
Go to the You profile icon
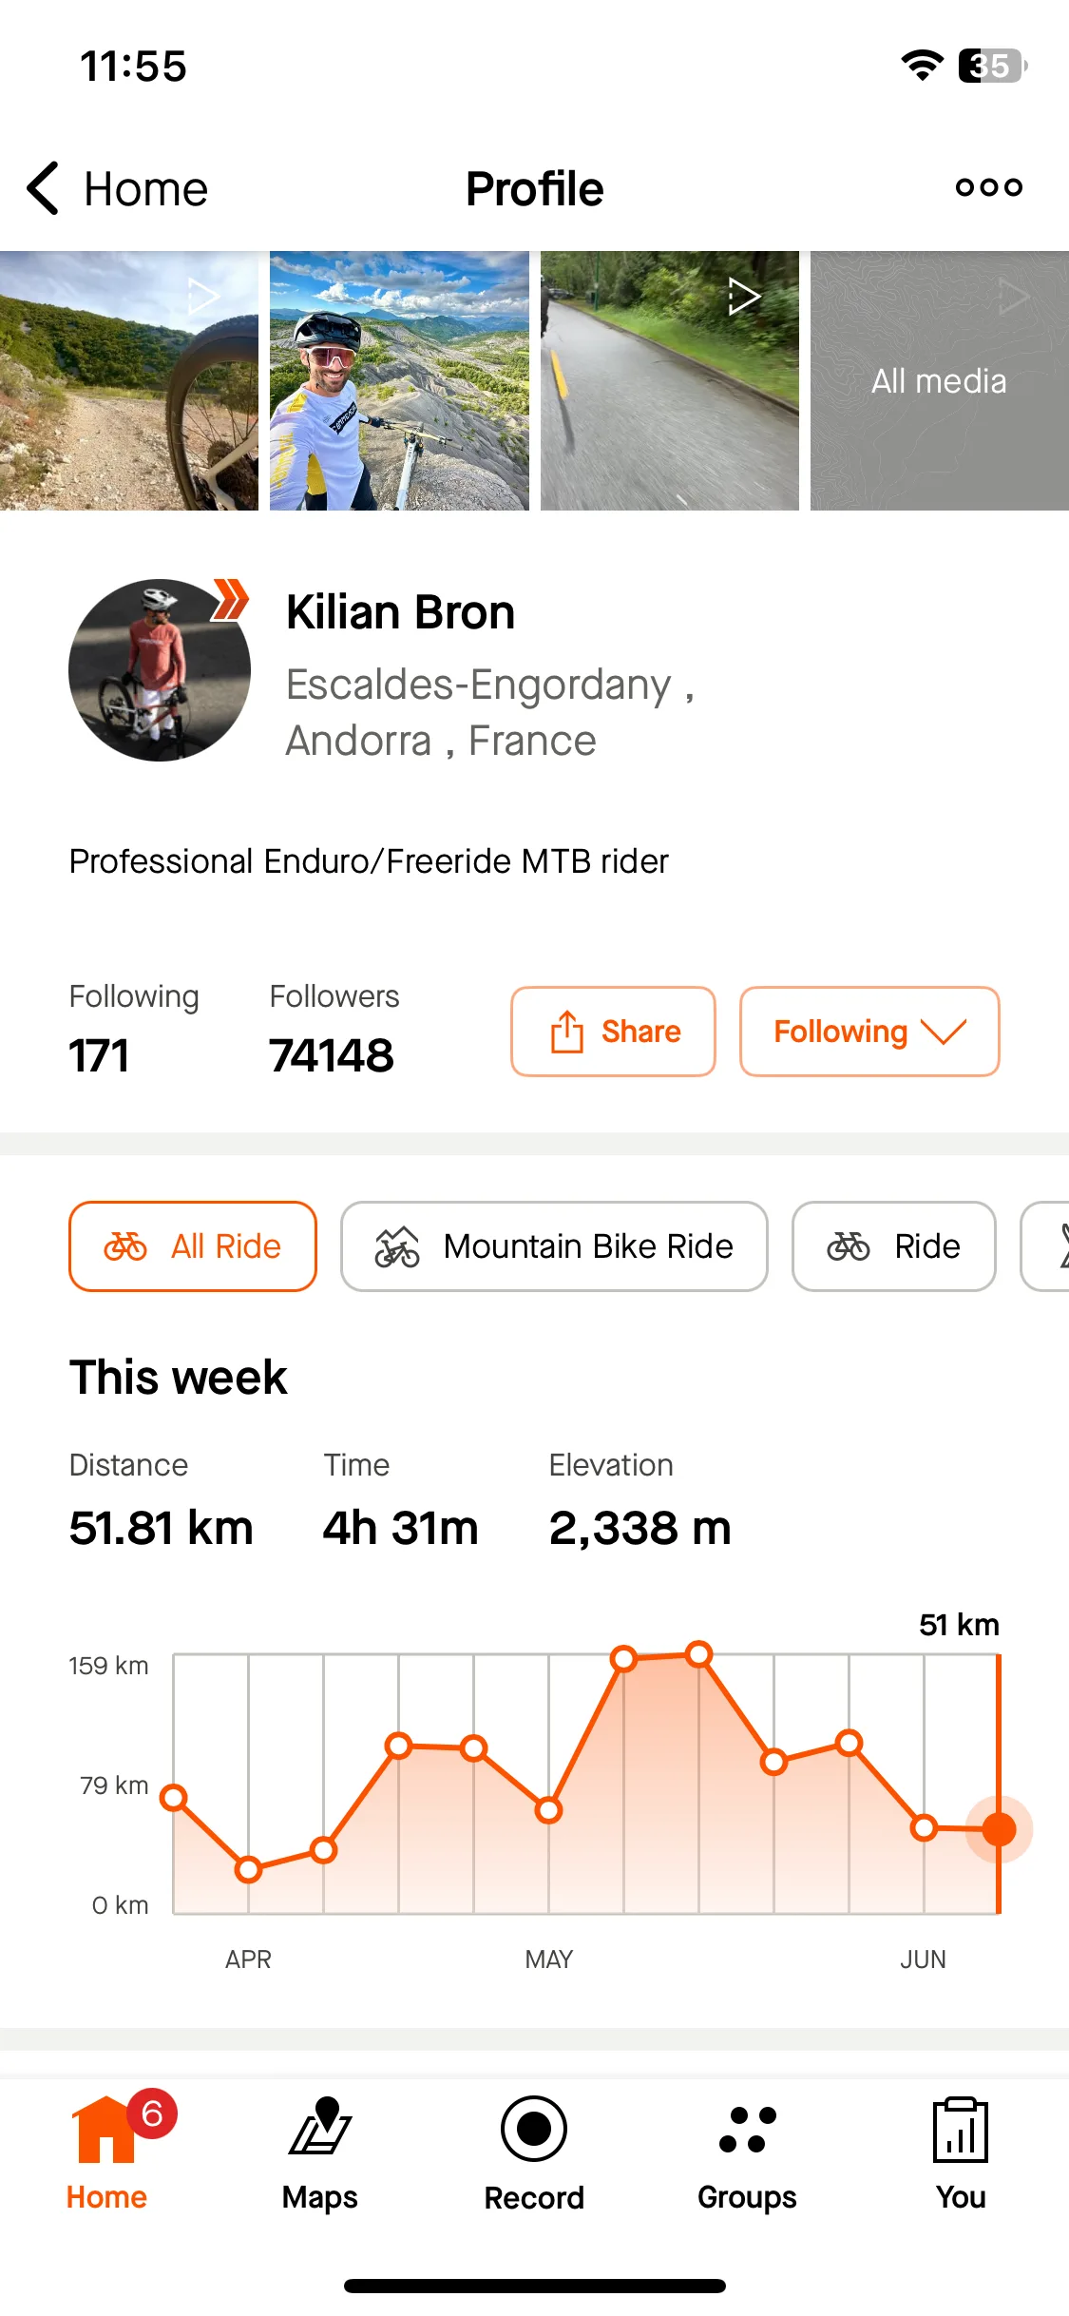pos(961,2130)
